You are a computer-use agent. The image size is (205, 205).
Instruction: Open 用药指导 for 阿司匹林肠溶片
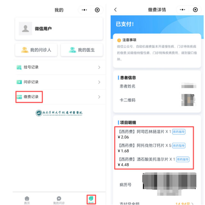(179, 132)
